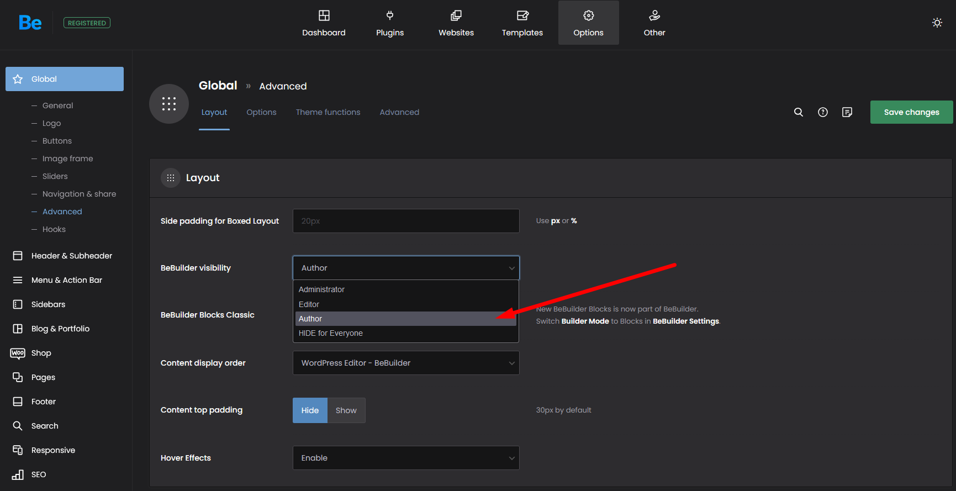
Task: Open Logo sub-item
Action: click(x=51, y=123)
